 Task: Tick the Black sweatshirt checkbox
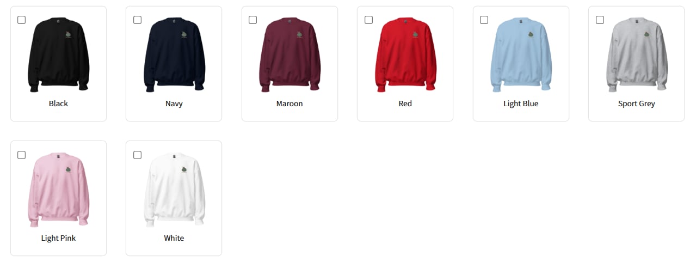(x=21, y=20)
